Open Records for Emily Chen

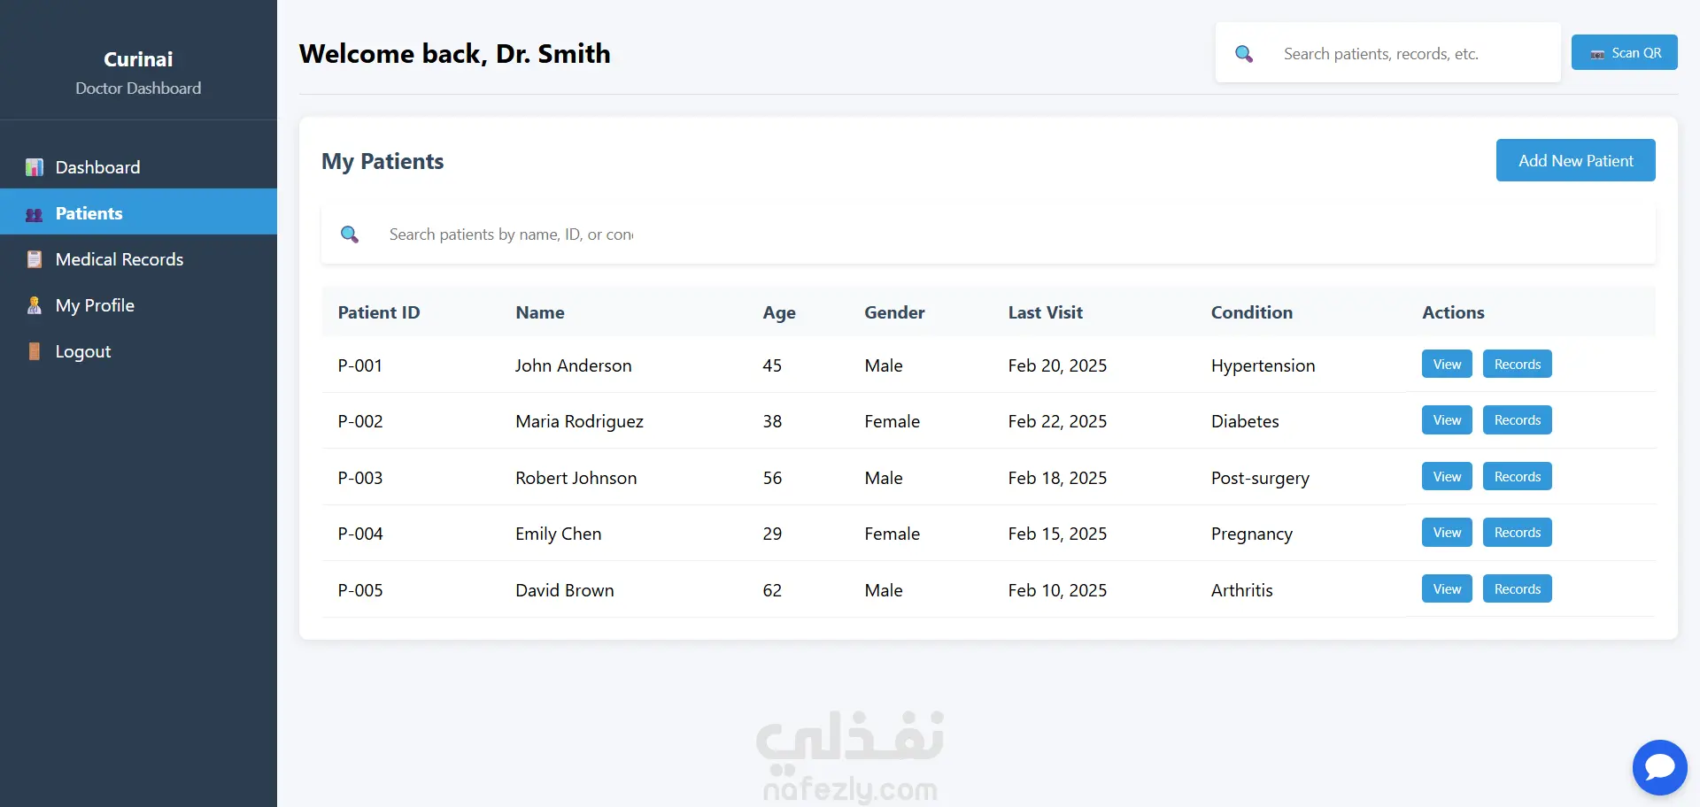point(1518,533)
